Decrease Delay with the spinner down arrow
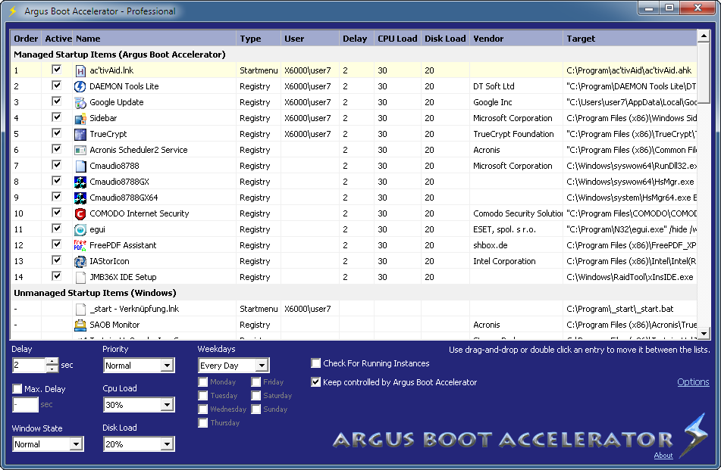This screenshot has width=721, height=470. (52, 369)
